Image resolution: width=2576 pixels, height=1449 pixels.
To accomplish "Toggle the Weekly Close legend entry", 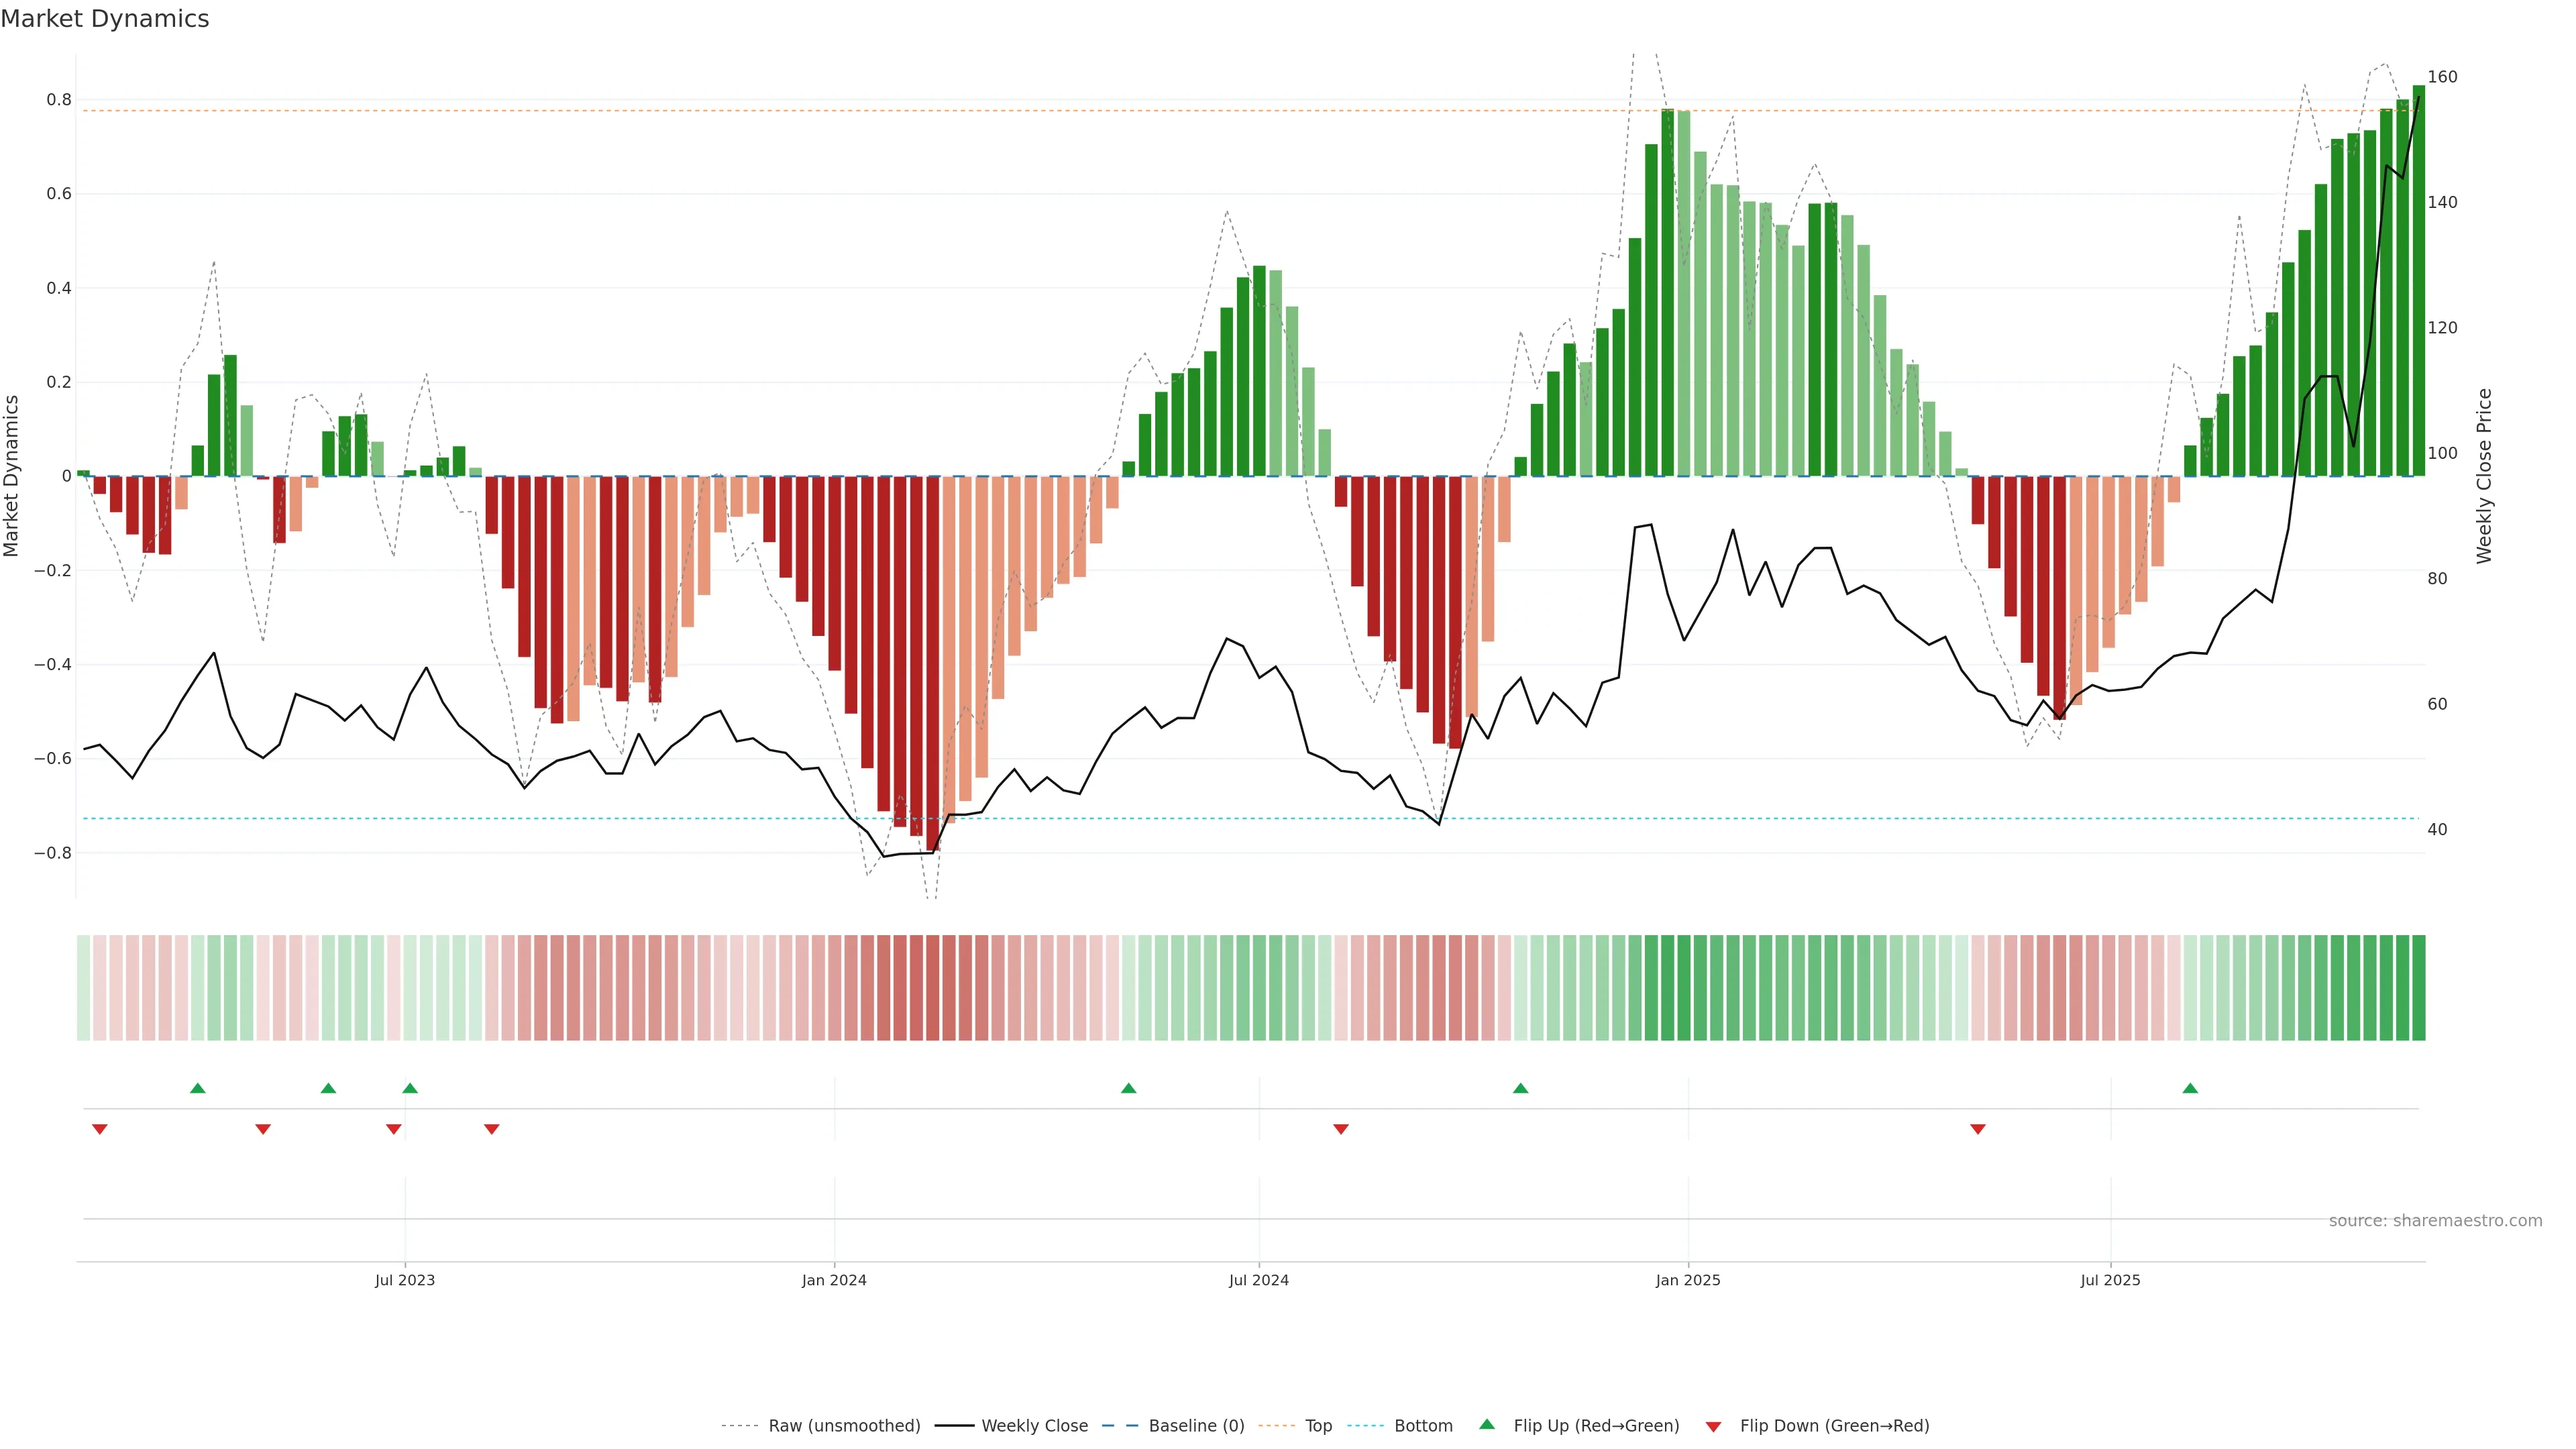I will coord(1034,1426).
